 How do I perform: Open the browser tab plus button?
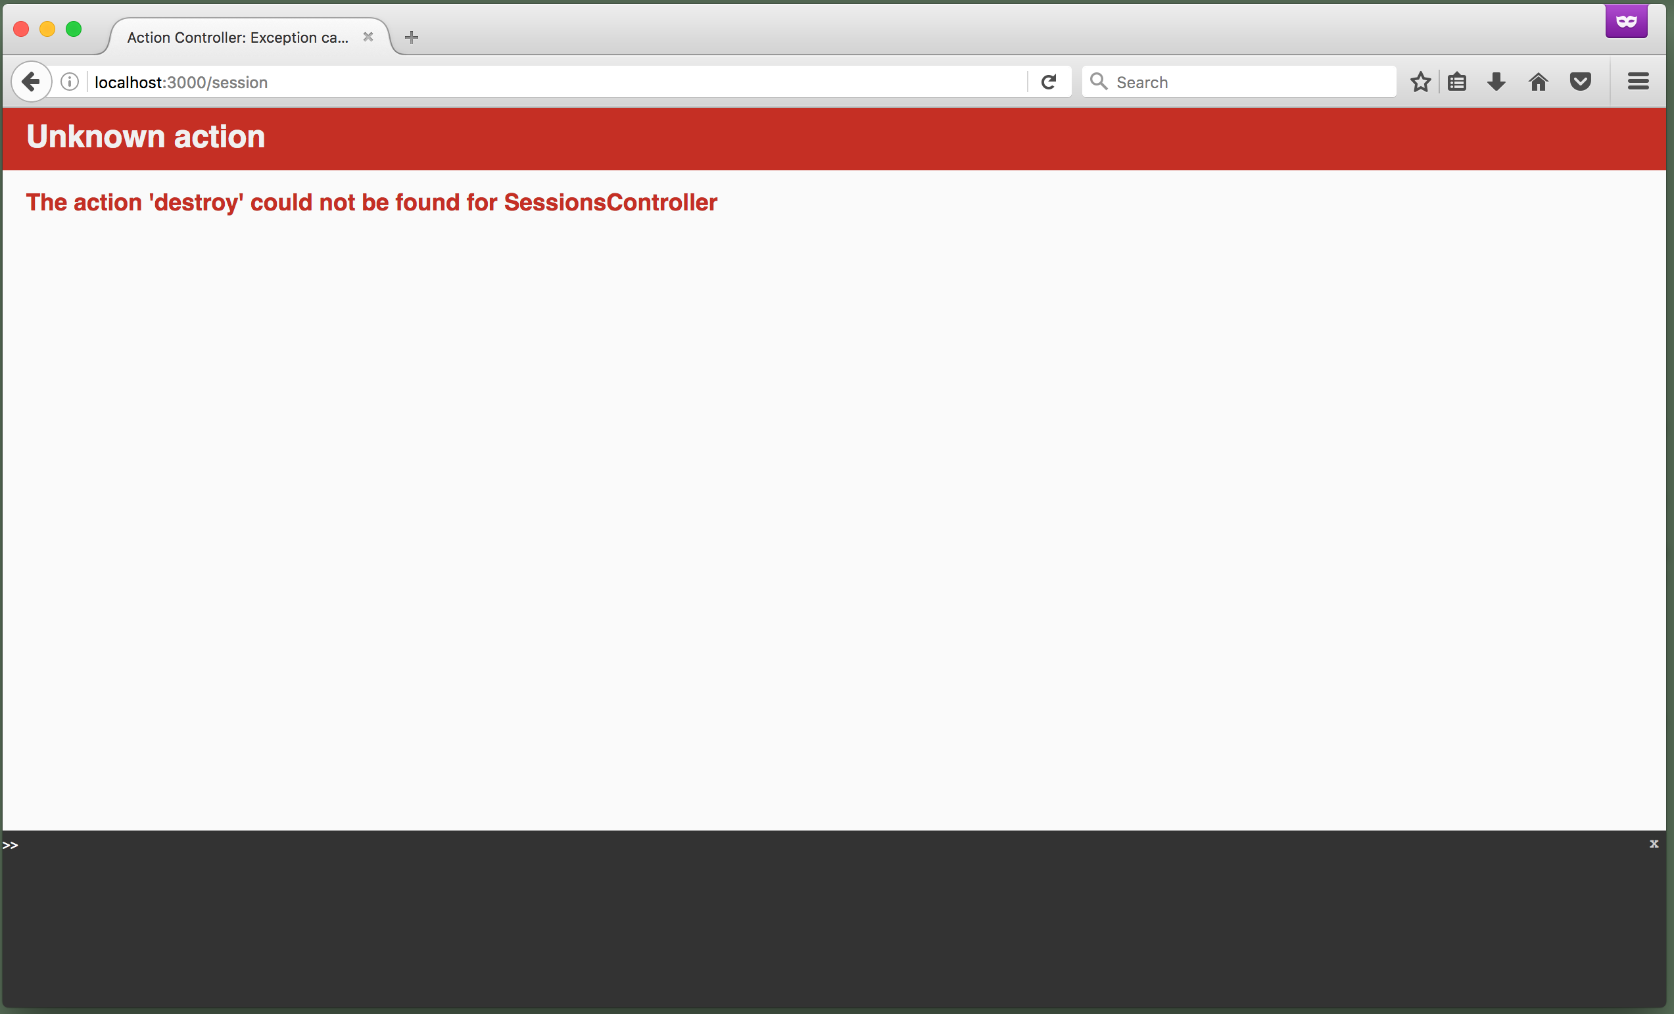(x=412, y=36)
